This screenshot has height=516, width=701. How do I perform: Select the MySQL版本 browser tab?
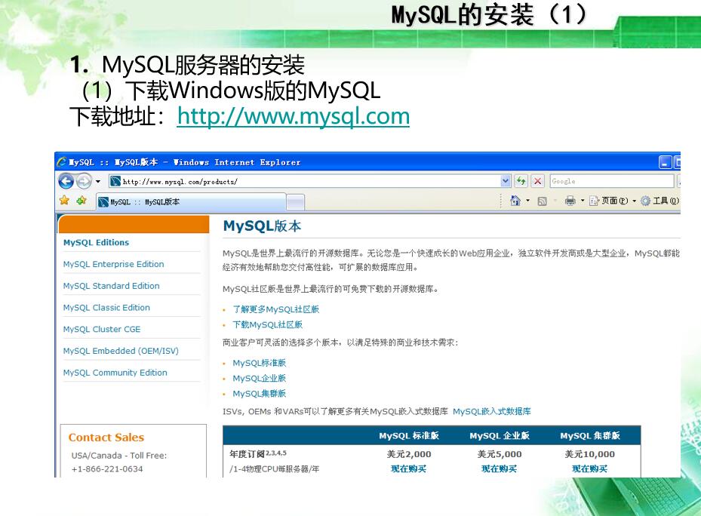(x=192, y=201)
